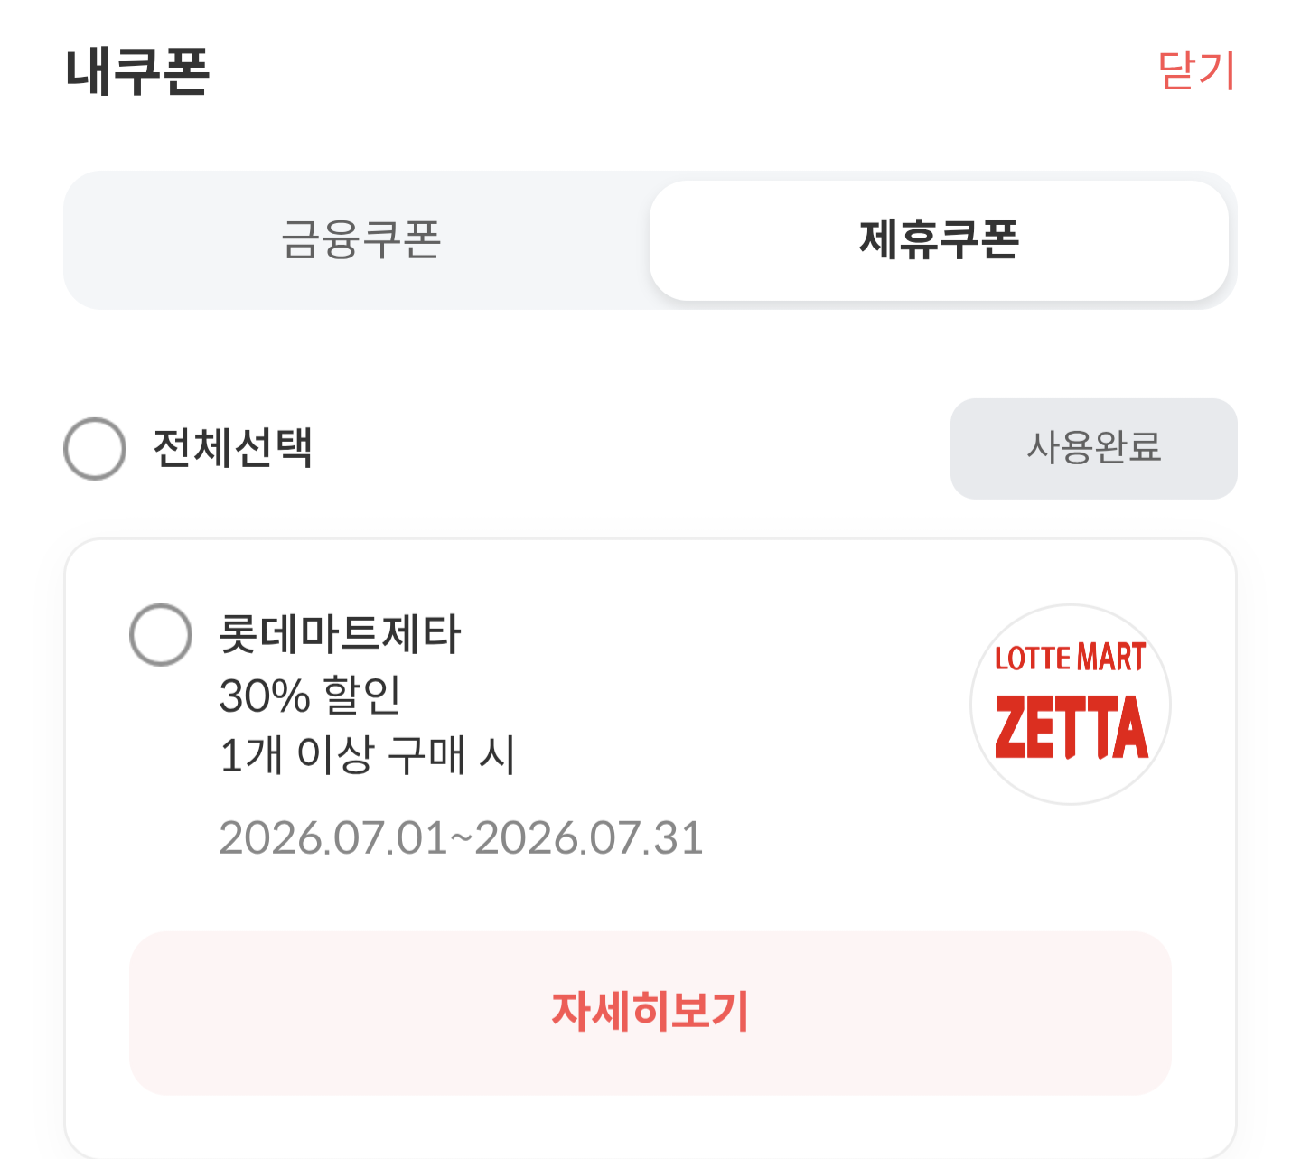Tap the Lotte Mart Zetta brand logo

(1071, 705)
